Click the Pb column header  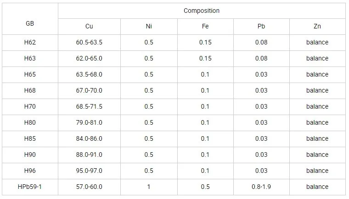(x=261, y=27)
